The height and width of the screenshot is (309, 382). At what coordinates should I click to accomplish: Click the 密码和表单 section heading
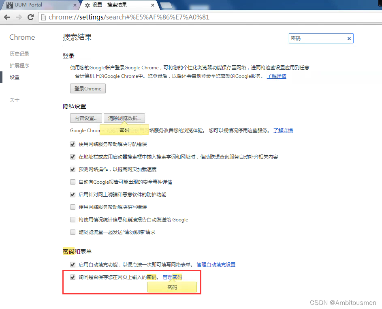[x=77, y=251]
